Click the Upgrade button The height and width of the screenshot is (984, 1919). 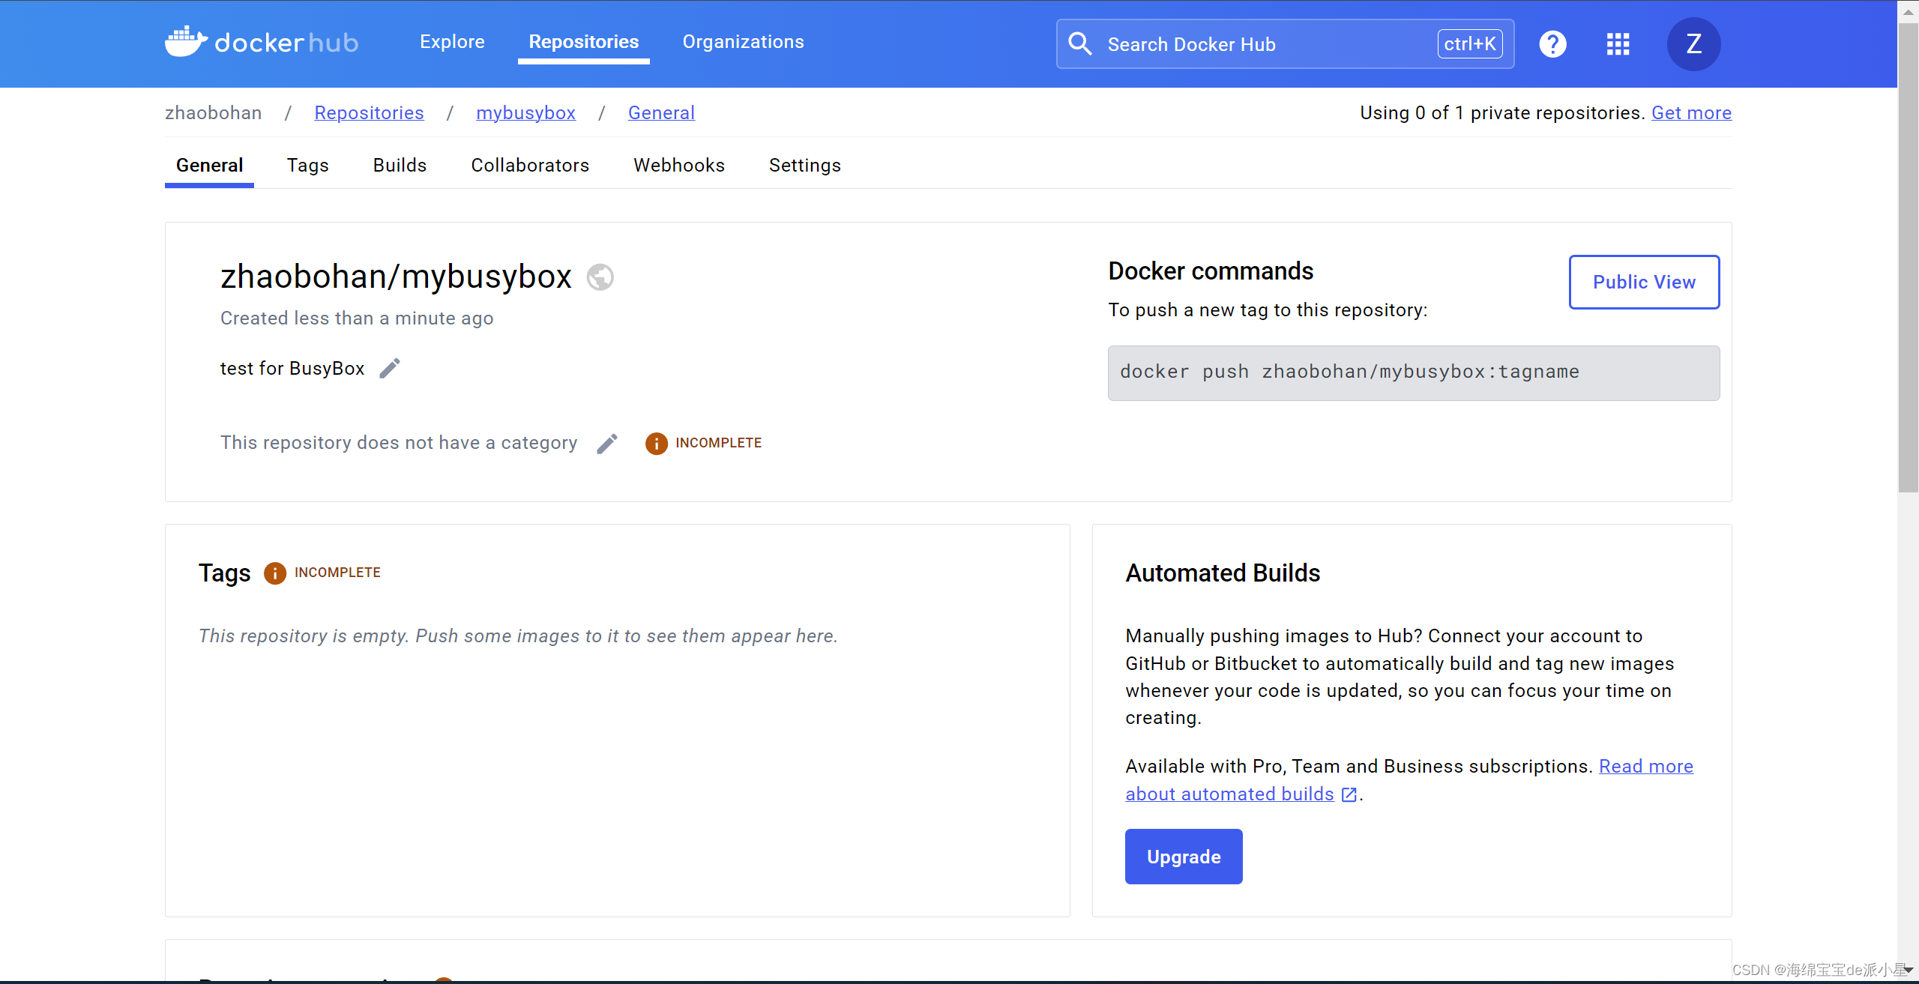1184,857
